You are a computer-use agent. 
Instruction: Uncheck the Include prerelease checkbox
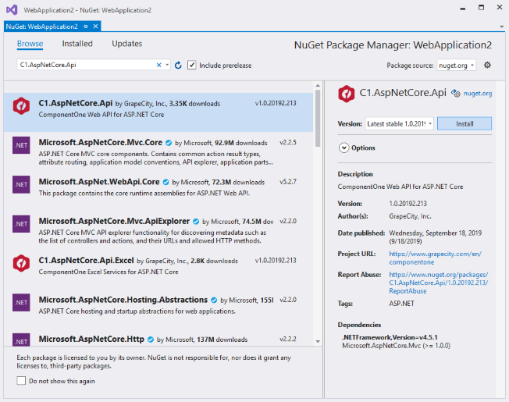[x=192, y=66]
